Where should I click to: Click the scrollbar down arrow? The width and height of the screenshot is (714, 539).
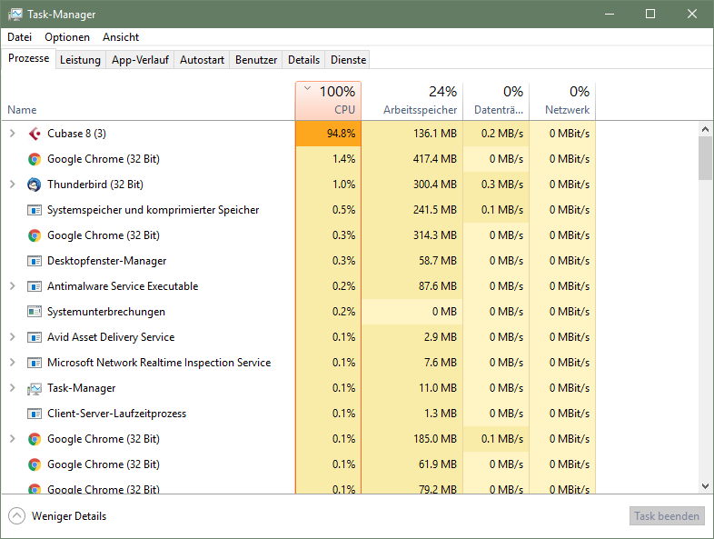[705, 486]
